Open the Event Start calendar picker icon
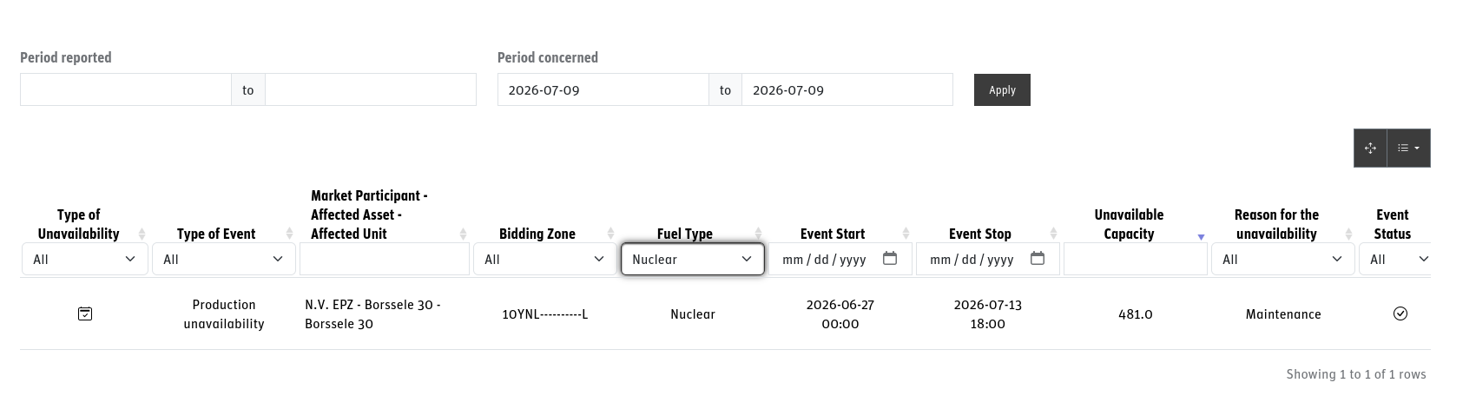The width and height of the screenshot is (1476, 396). pos(890,259)
